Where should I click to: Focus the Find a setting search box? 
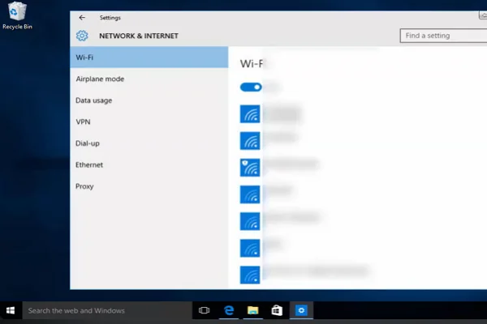click(x=443, y=36)
